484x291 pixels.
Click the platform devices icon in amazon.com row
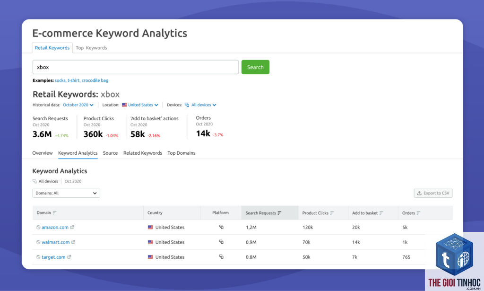(221, 227)
